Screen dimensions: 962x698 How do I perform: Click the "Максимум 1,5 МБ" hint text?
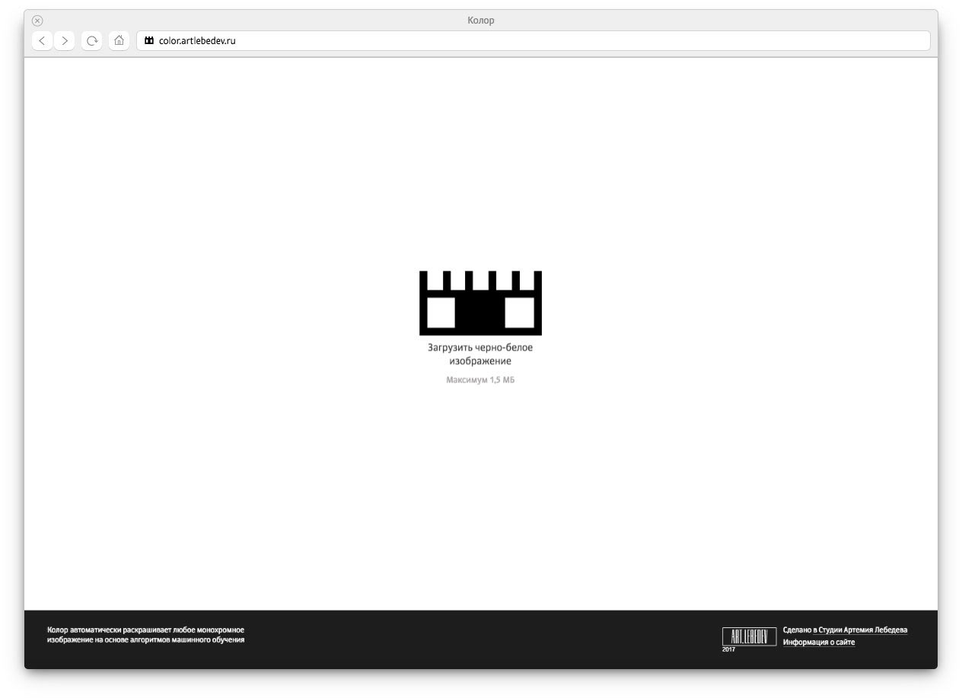[480, 380]
